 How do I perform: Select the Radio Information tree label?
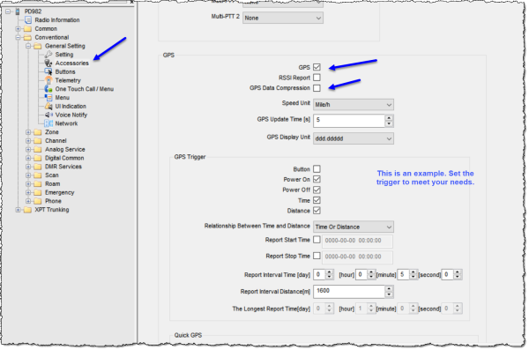[57, 20]
